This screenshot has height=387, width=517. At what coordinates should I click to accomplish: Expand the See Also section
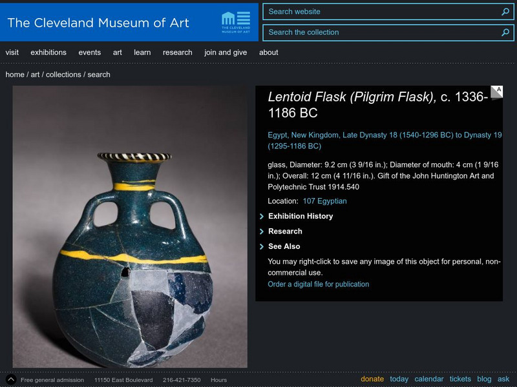pyautogui.click(x=284, y=246)
